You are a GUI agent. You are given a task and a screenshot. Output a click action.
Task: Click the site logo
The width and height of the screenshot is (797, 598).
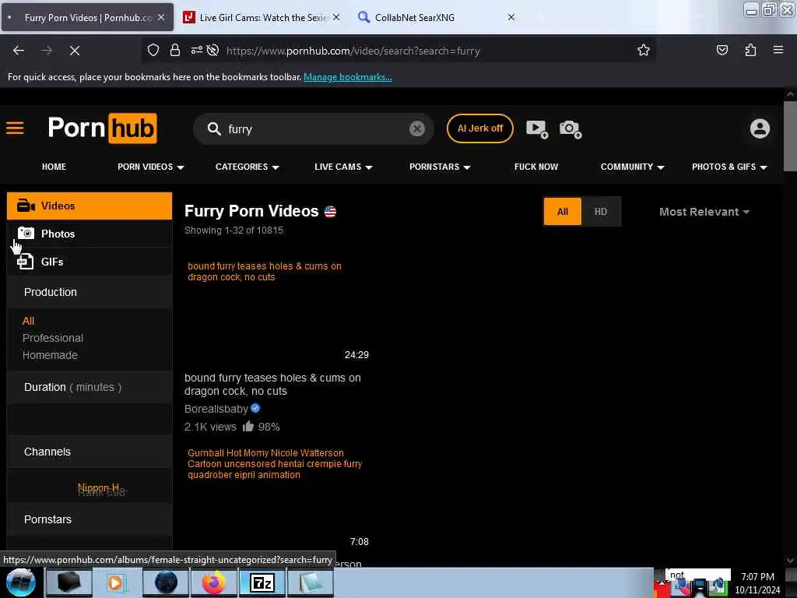coord(102,128)
